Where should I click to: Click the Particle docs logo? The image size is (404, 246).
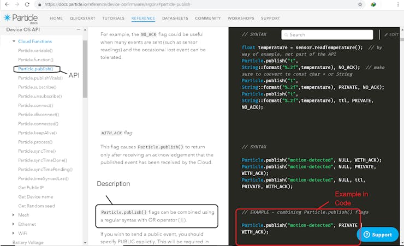21,18
